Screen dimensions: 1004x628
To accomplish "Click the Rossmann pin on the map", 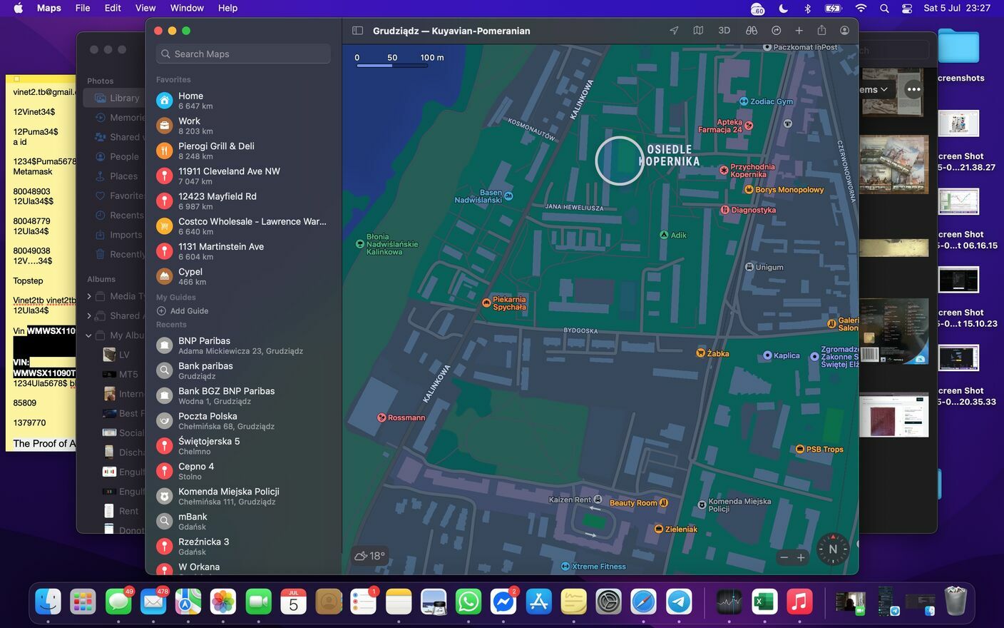I will (382, 417).
